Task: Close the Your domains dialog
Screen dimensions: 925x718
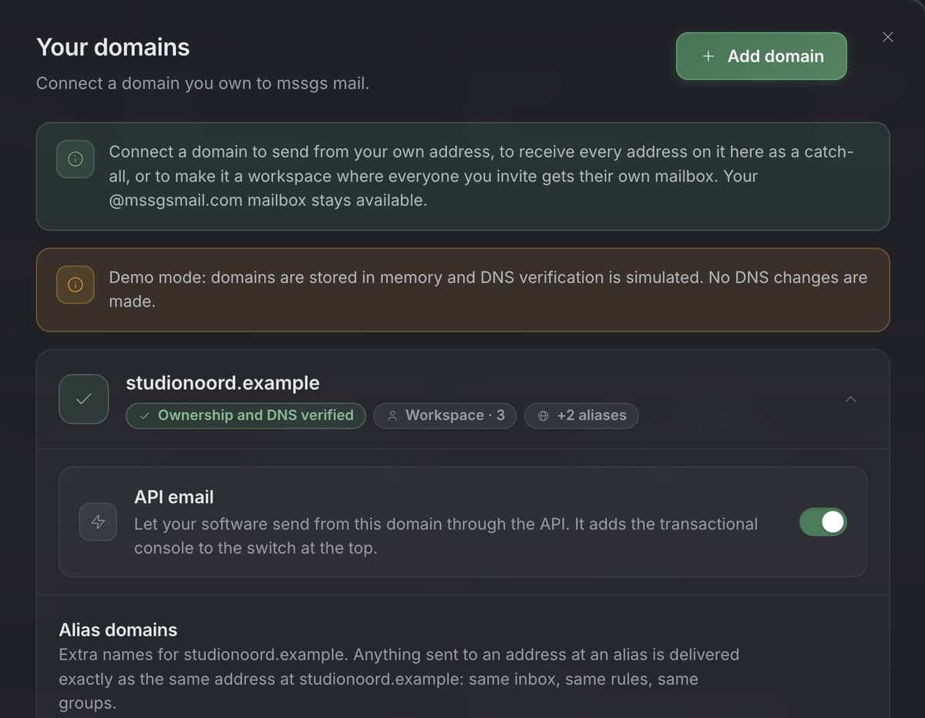Action: click(888, 37)
